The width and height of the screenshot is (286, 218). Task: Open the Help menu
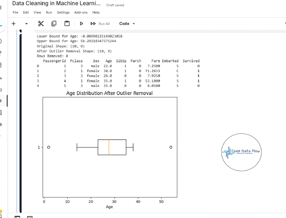(x=96, y=12)
